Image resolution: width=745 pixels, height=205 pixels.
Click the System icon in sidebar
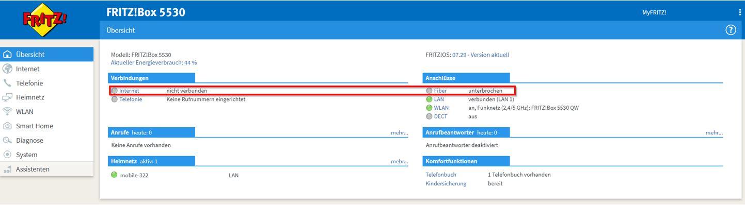8,155
